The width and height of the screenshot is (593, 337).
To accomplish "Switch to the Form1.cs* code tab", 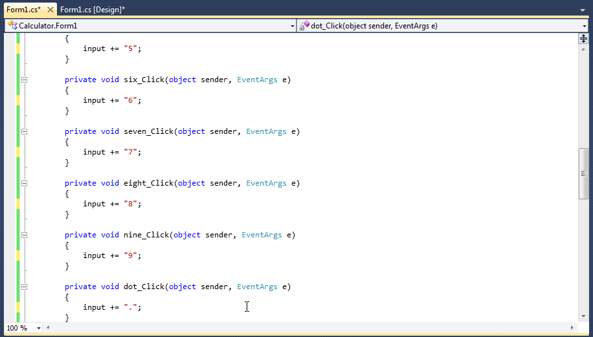I will [x=23, y=10].
